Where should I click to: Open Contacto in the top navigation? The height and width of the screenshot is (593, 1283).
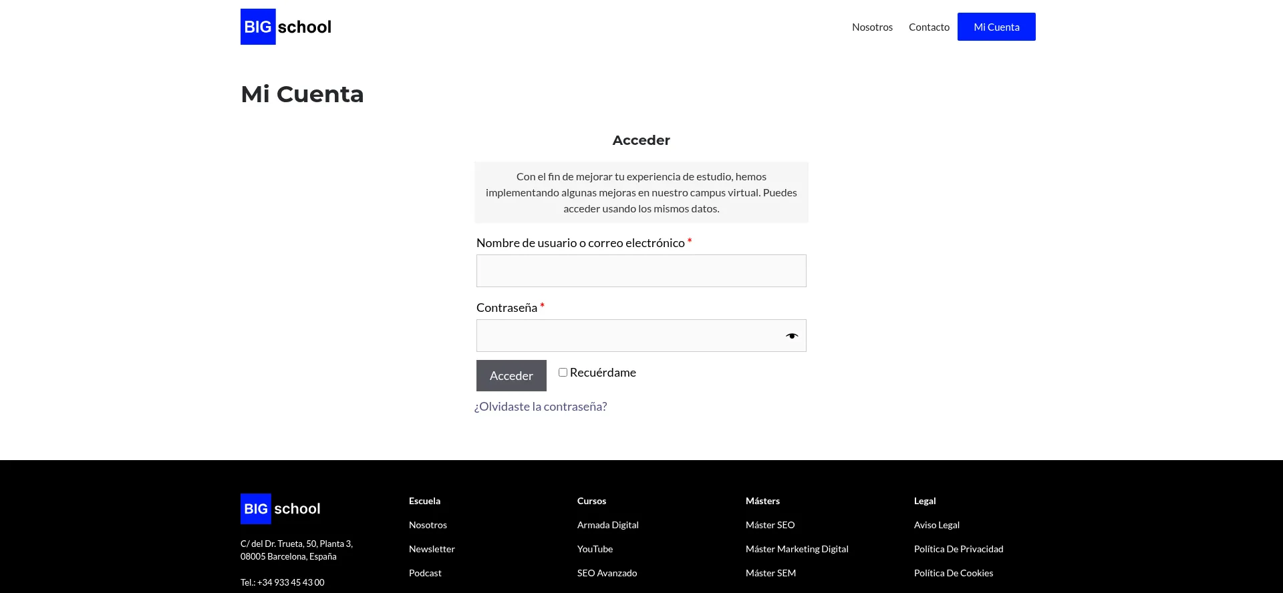pos(929,27)
